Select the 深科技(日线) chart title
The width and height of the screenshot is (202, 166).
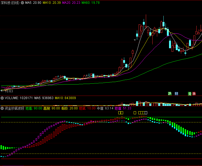coord(10,3)
